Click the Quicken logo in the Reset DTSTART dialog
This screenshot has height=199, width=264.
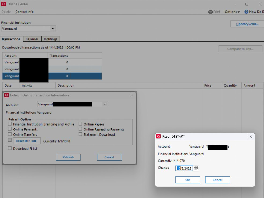(x=158, y=136)
